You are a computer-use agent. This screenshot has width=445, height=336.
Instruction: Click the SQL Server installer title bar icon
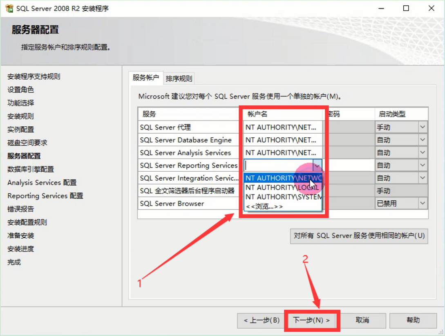9,9
